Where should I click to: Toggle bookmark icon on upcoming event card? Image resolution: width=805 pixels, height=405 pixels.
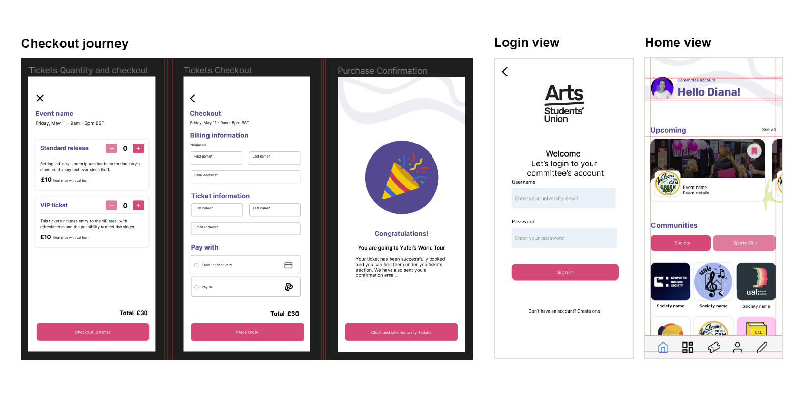pos(754,151)
